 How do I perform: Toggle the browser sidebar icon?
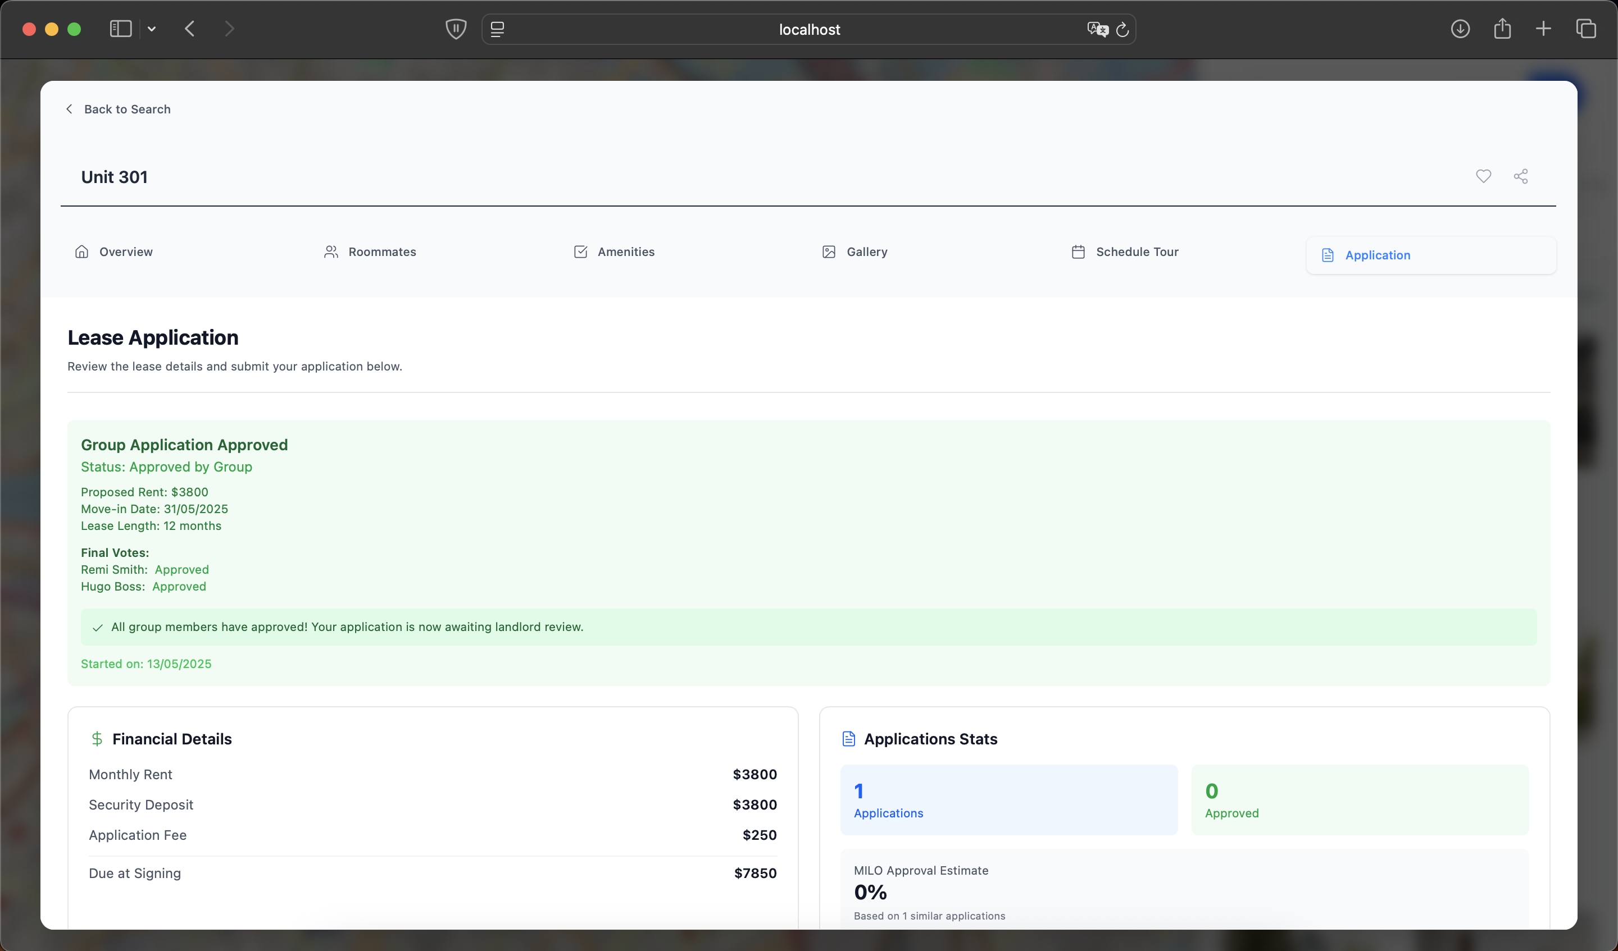pos(121,29)
